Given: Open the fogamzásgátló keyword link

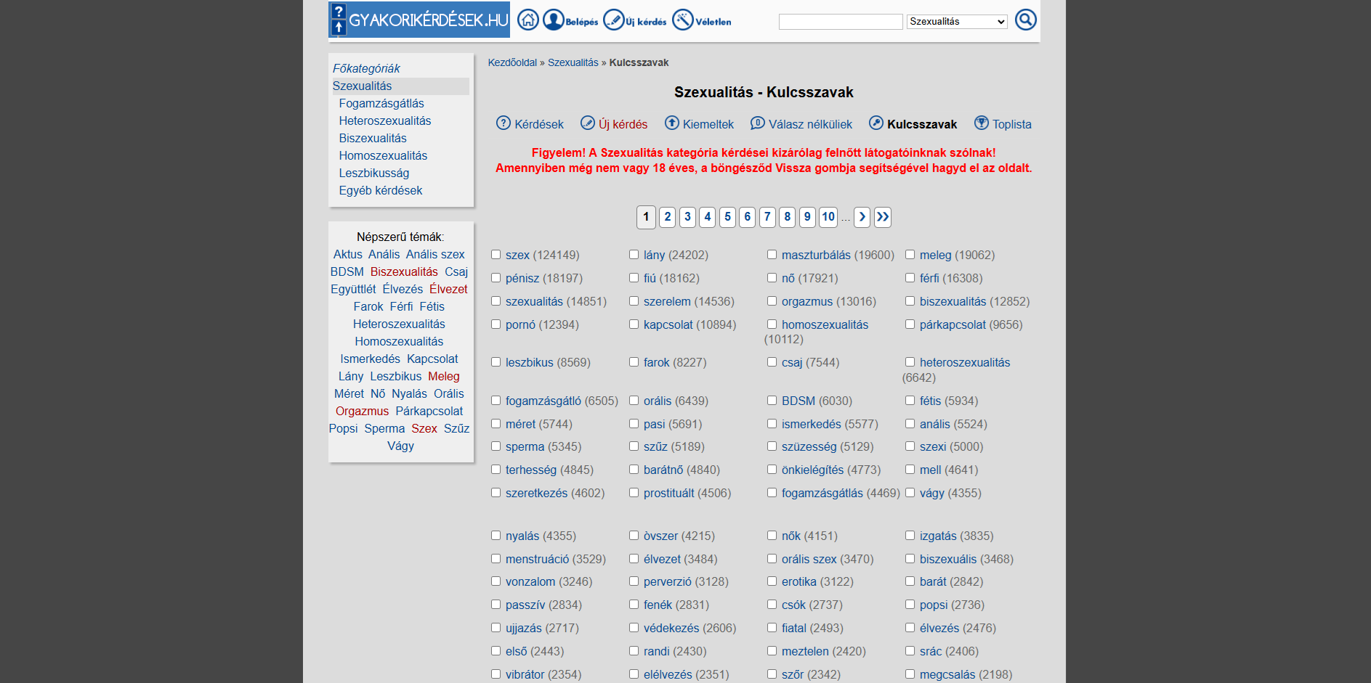Looking at the screenshot, I should [x=543, y=401].
